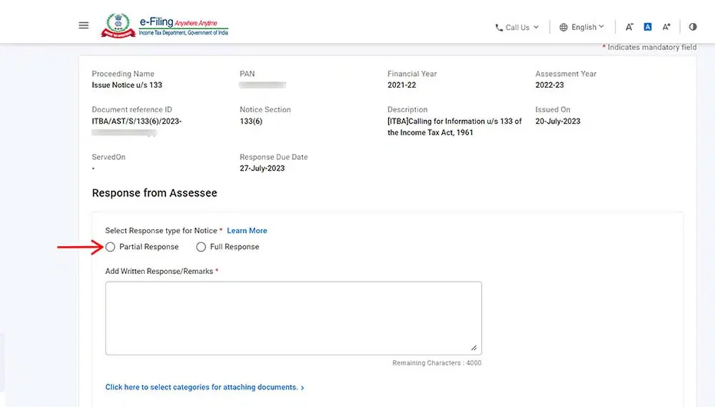Image resolution: width=715 pixels, height=407 pixels.
Task: Click the text area resize handle
Action: click(474, 348)
